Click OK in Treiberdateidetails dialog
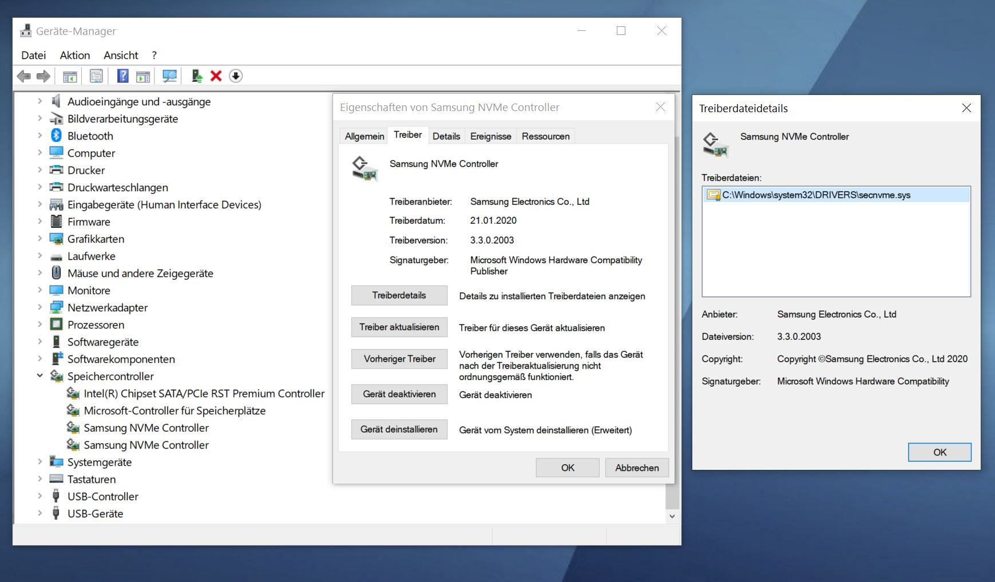The height and width of the screenshot is (582, 995). 939,452
